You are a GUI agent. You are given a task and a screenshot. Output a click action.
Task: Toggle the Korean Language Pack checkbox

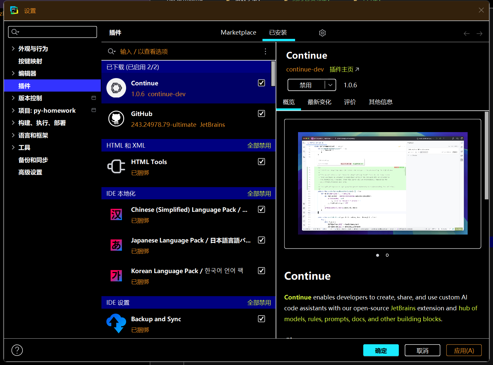click(x=261, y=271)
